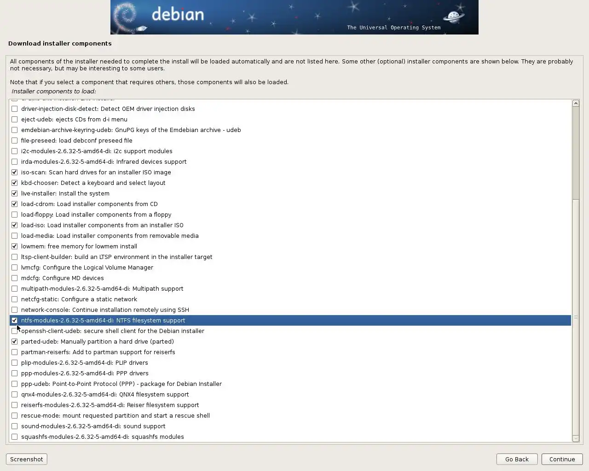Select 'squashfs-modules-2.6.32-5-amd64-di: squashfs modules' text
The image size is (589, 471).
pyautogui.click(x=103, y=437)
